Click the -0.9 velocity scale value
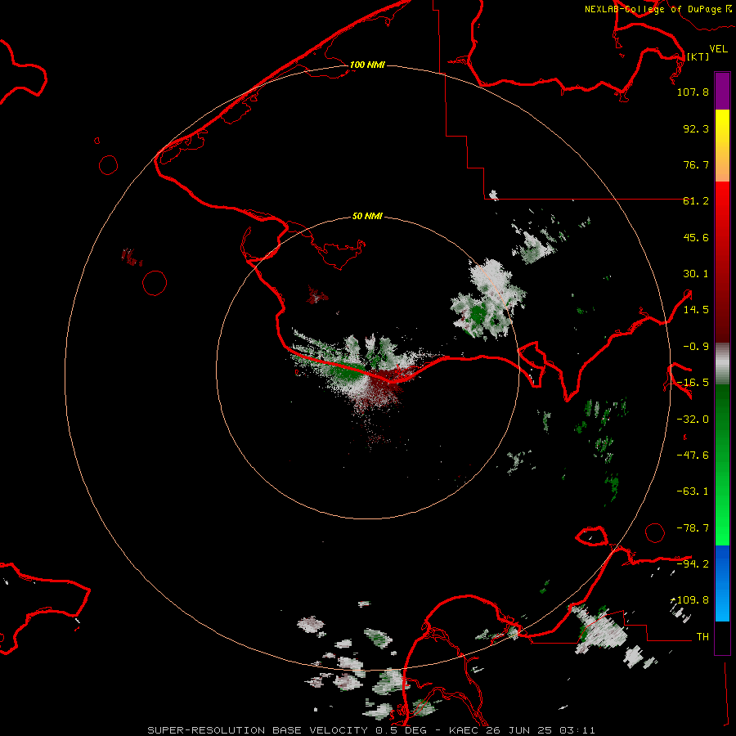 pos(696,347)
